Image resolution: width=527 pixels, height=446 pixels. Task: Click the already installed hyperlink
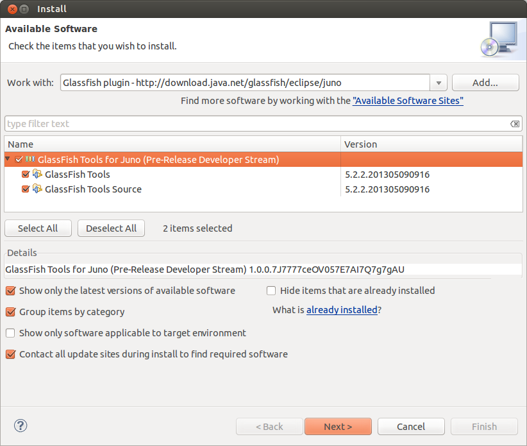click(342, 310)
